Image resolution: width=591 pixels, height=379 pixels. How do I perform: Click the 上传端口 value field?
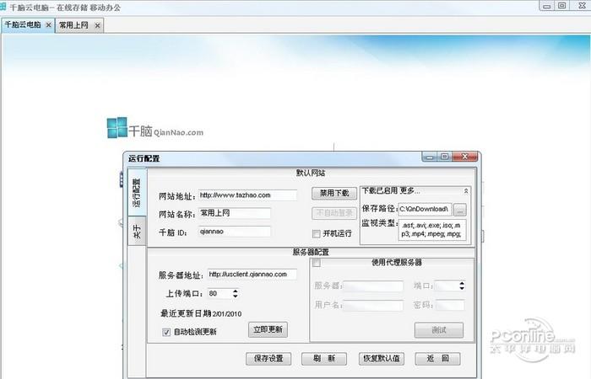[220, 294]
